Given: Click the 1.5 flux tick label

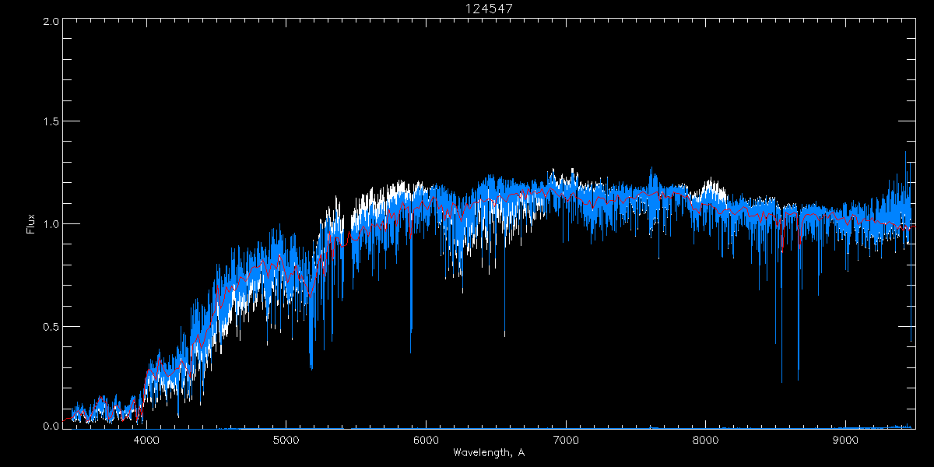Looking at the screenshot, I should 51,122.
